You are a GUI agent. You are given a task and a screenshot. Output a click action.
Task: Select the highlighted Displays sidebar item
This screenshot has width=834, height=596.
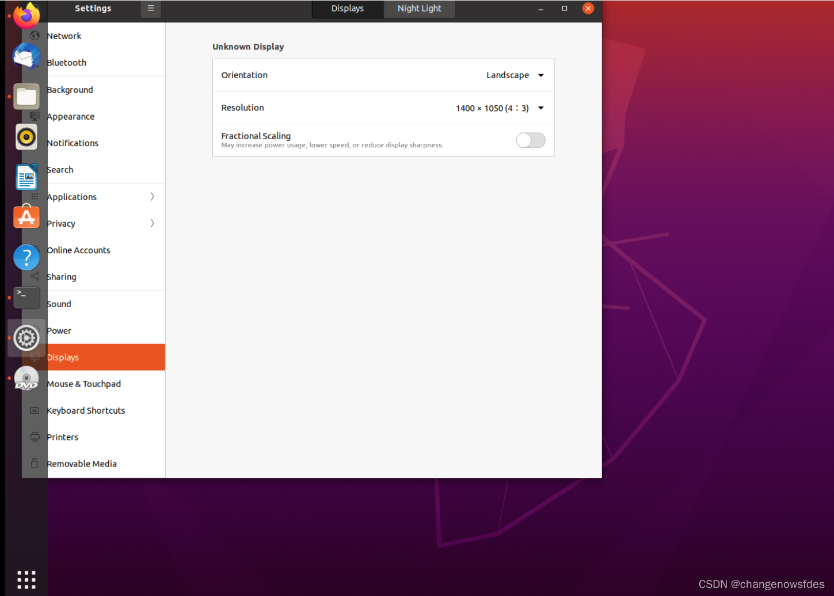(93, 357)
